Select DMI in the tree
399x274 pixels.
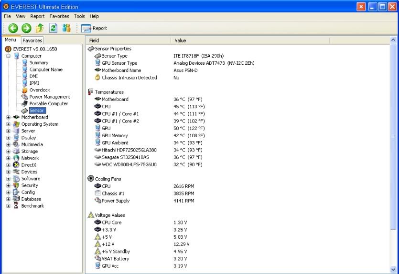point(33,76)
